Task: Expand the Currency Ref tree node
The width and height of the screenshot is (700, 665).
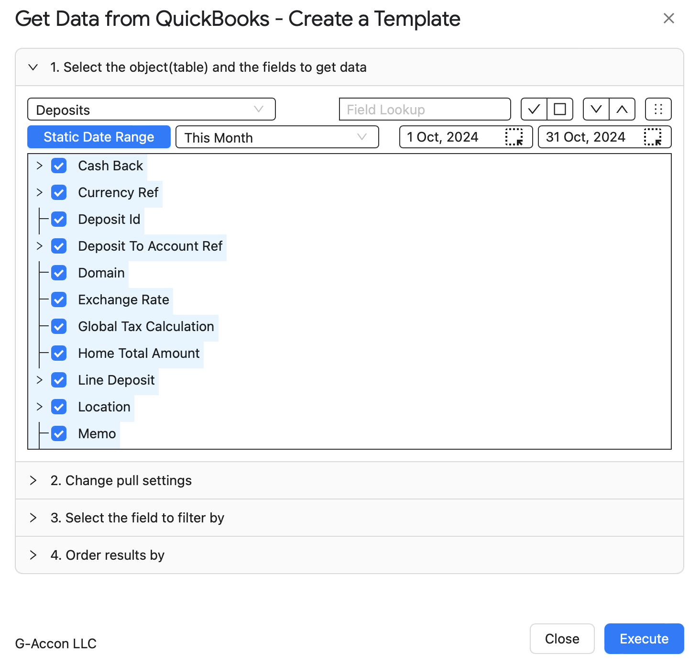Action: [x=40, y=192]
